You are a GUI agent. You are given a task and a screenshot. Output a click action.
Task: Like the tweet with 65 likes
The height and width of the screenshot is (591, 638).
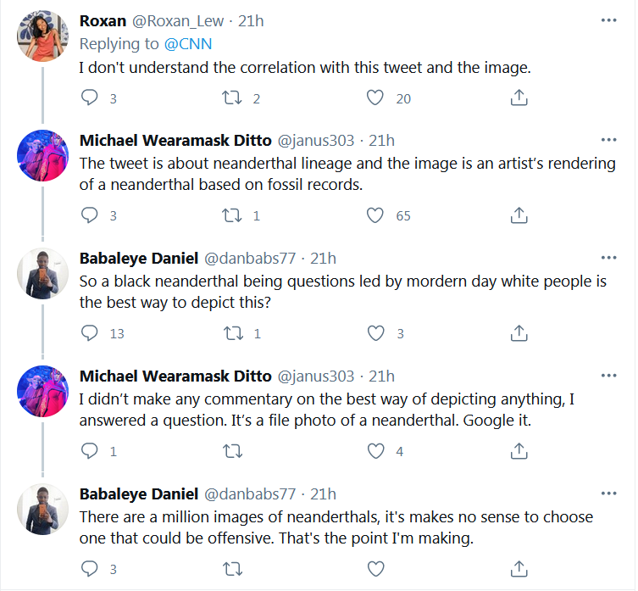point(375,215)
